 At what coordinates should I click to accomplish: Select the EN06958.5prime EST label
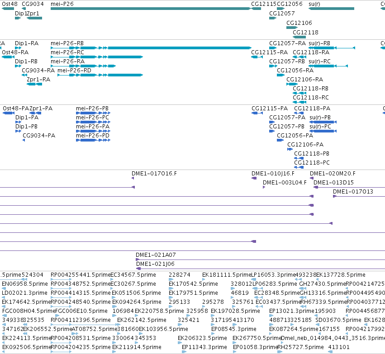[x=25, y=284]
